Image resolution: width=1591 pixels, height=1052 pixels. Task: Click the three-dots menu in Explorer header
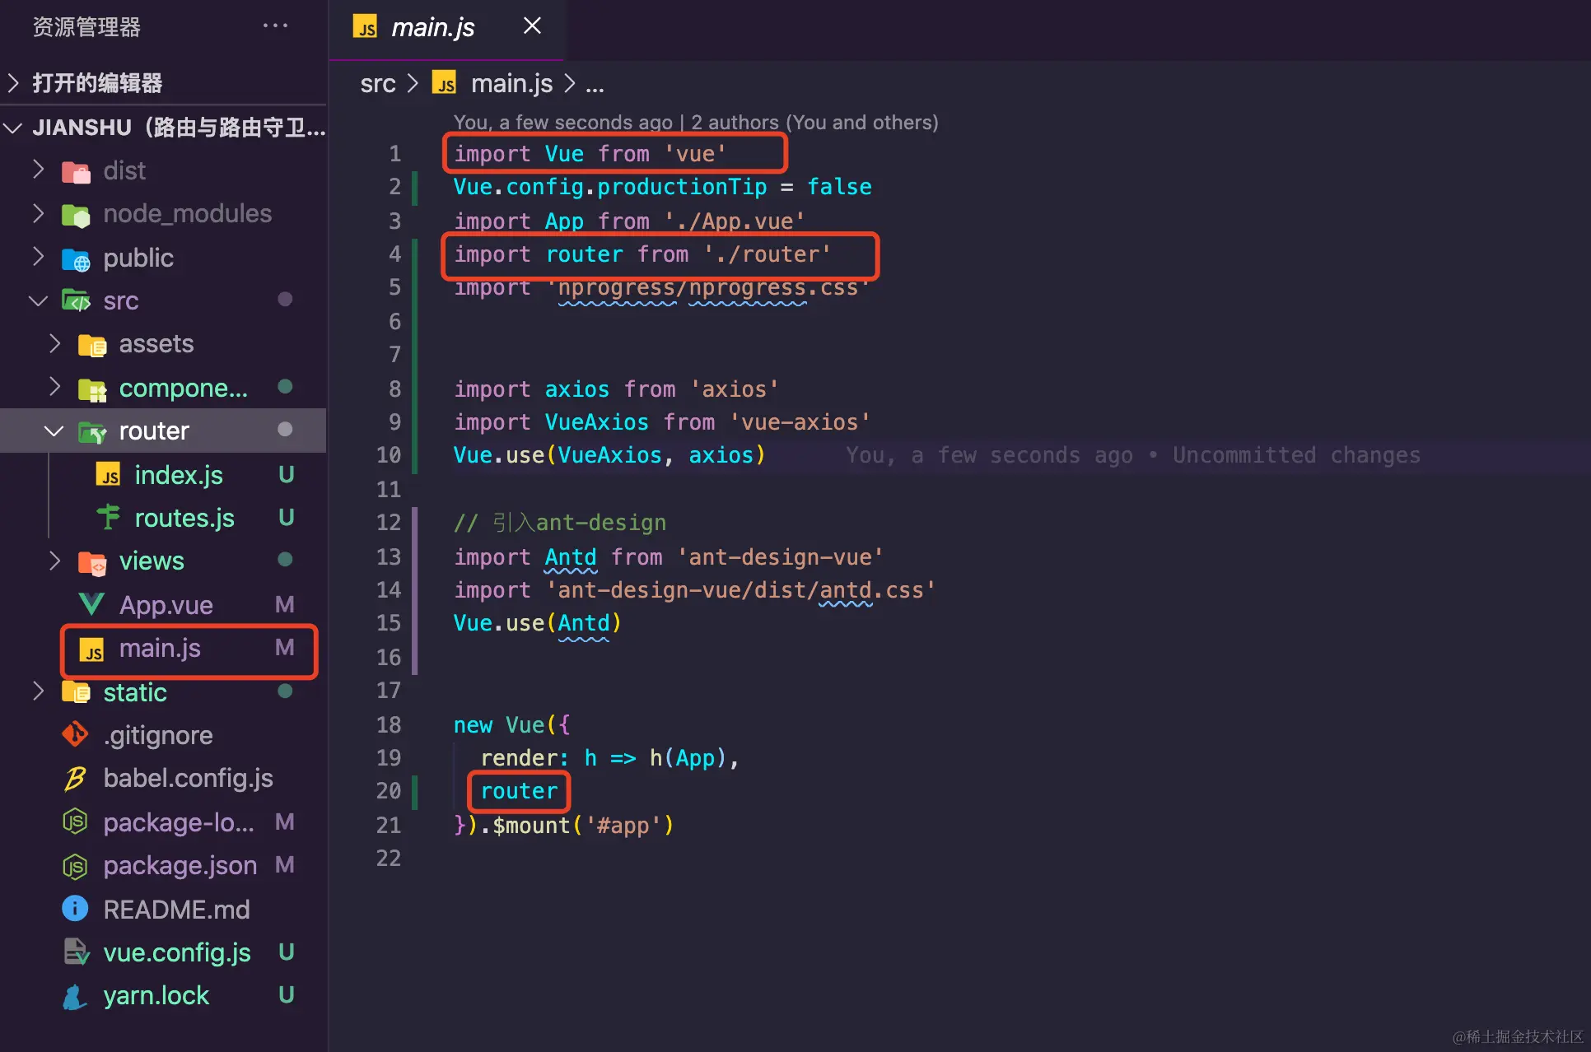275,26
